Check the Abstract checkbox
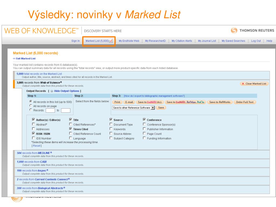Screen dimensions: 276x207 (x=33, y=124)
